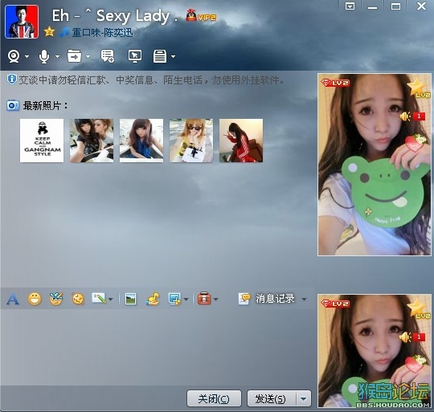Start a voice call with the microphone icon
Screen dimensions: 434x412
pyautogui.click(x=44, y=56)
